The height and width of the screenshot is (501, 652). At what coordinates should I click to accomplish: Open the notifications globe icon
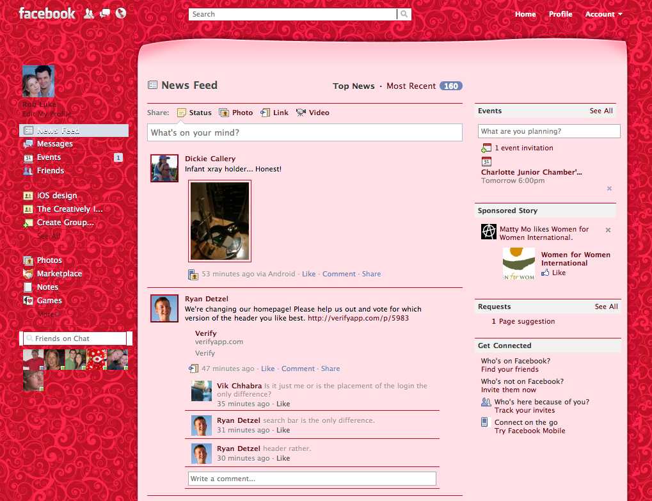(120, 13)
